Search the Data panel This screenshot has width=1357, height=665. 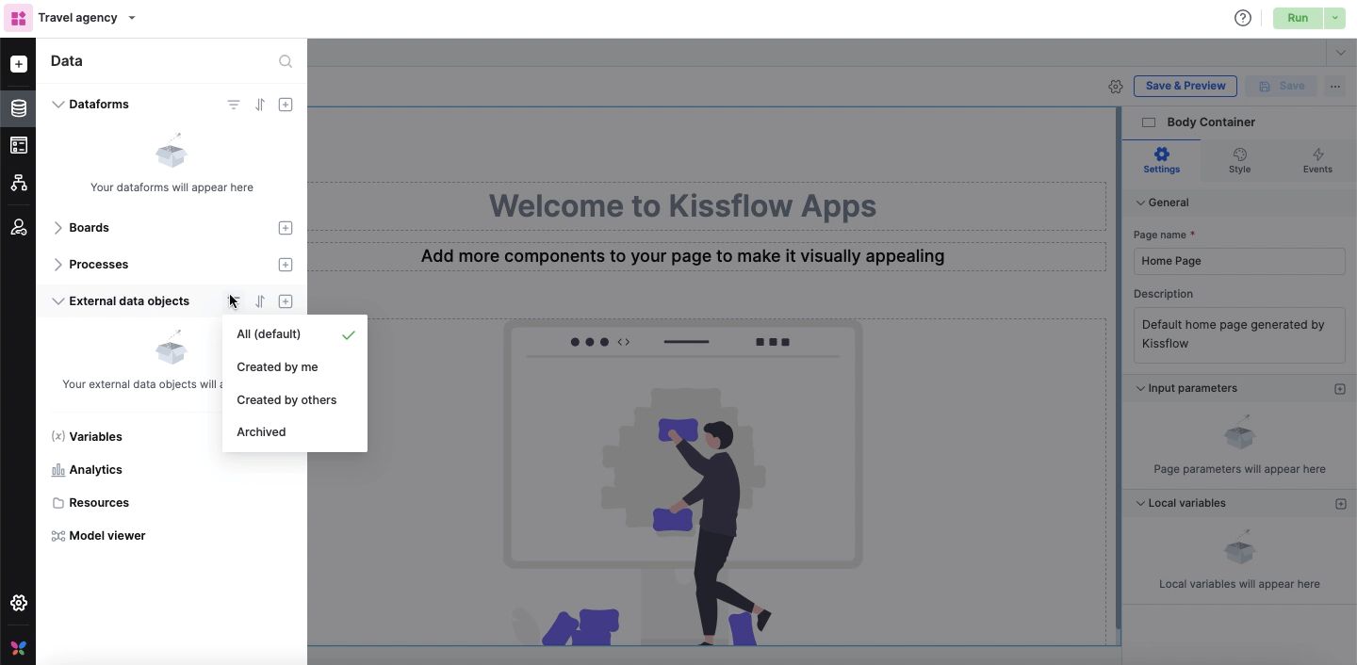click(x=286, y=61)
